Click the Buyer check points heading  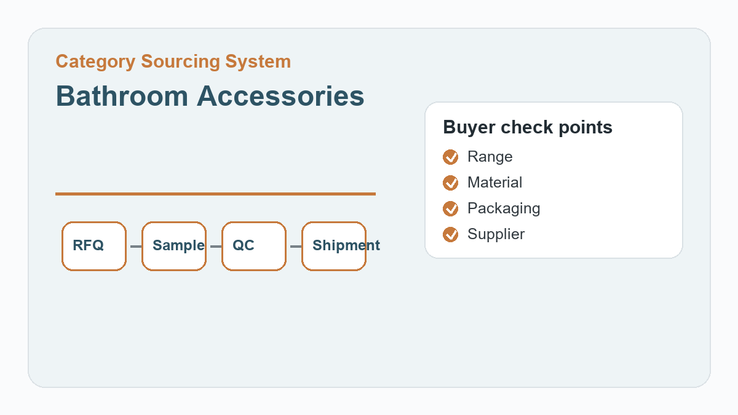[x=528, y=127]
